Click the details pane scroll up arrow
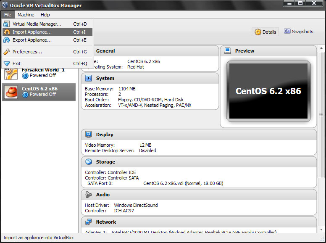This screenshot has width=326, height=243. 321,48
